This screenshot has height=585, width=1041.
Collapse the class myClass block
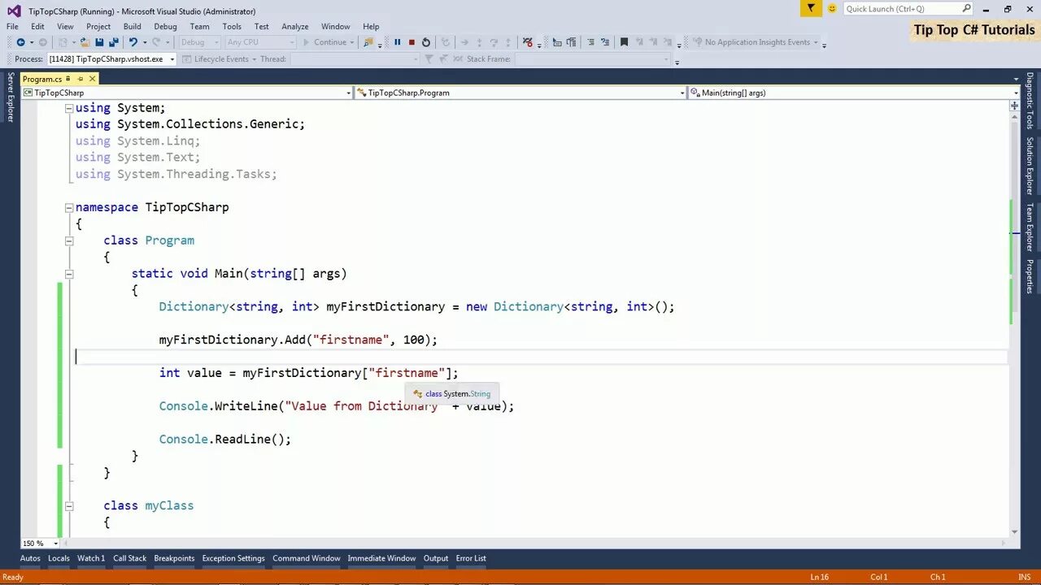[69, 506]
